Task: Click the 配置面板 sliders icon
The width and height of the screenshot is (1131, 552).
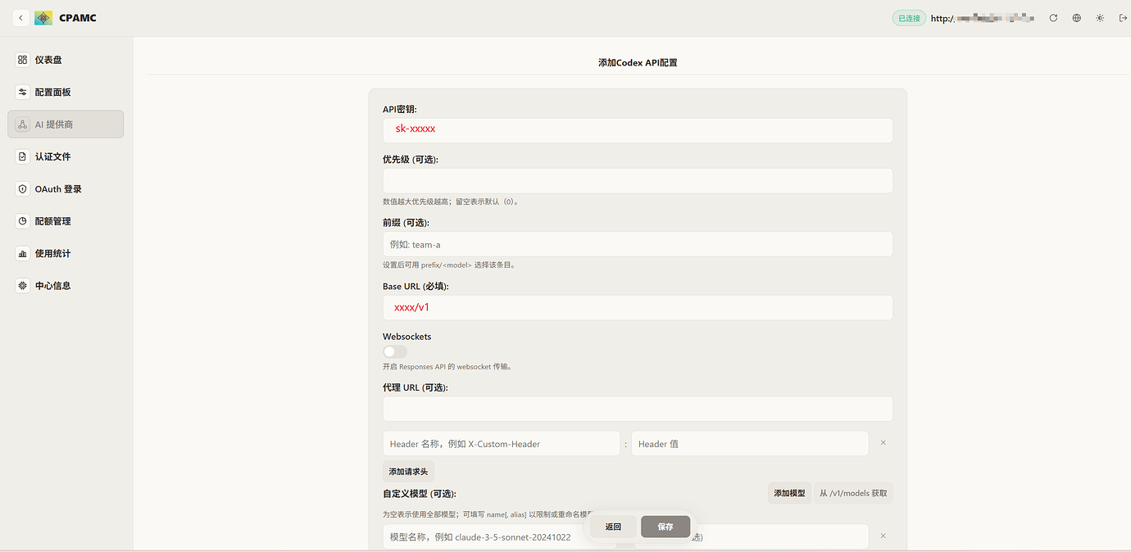Action: (x=23, y=92)
